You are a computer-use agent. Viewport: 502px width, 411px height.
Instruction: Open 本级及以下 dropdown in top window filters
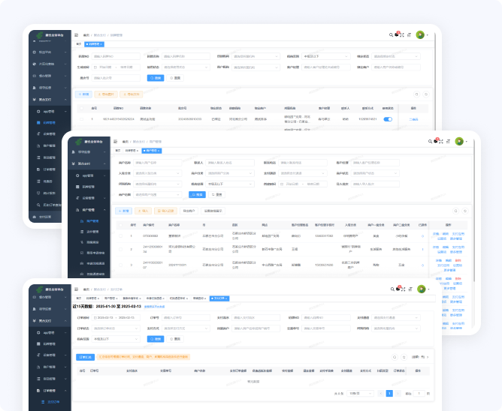point(326,56)
